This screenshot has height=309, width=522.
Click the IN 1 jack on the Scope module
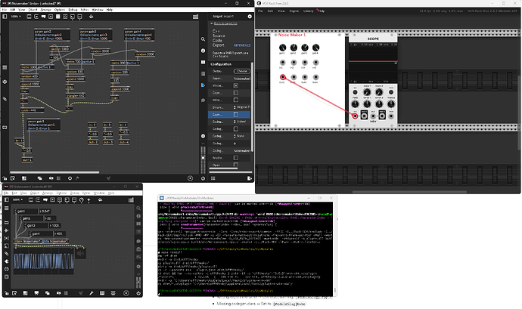(354, 116)
